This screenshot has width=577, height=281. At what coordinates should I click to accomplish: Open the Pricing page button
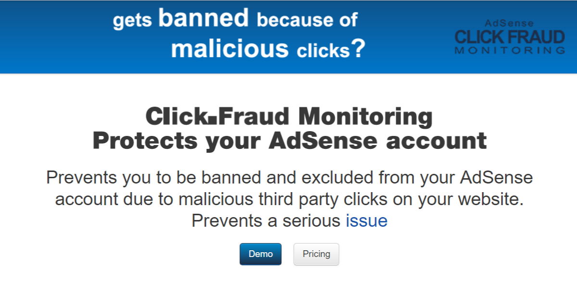[316, 254]
